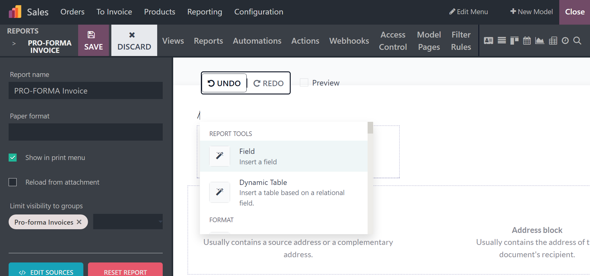Image resolution: width=590 pixels, height=276 pixels.
Task: Enable the Preview checkbox
Action: 304,82
